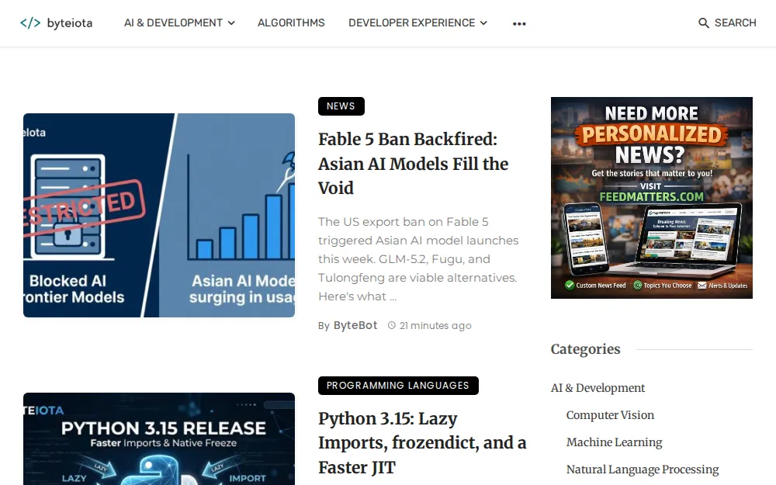Click the byteiota code-bracket logo icon
The image size is (776, 485).
tap(30, 23)
